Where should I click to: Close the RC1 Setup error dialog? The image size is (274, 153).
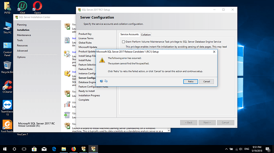click(214, 52)
